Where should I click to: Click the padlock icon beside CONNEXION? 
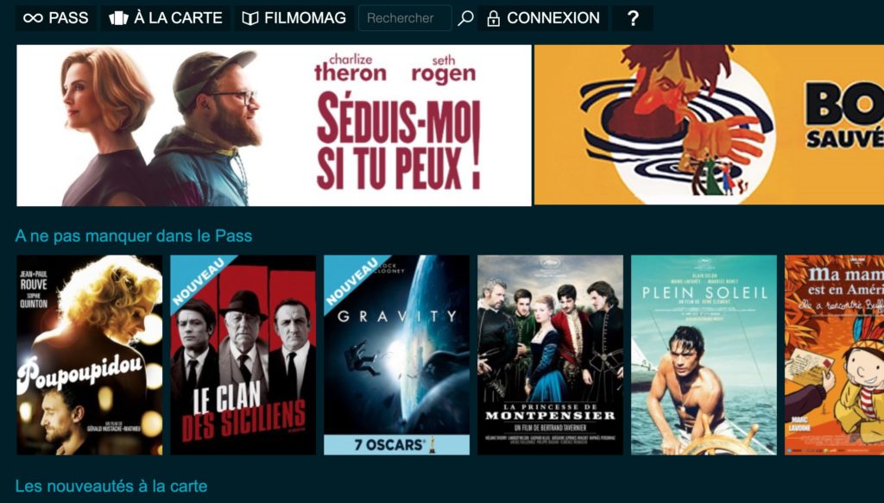493,18
